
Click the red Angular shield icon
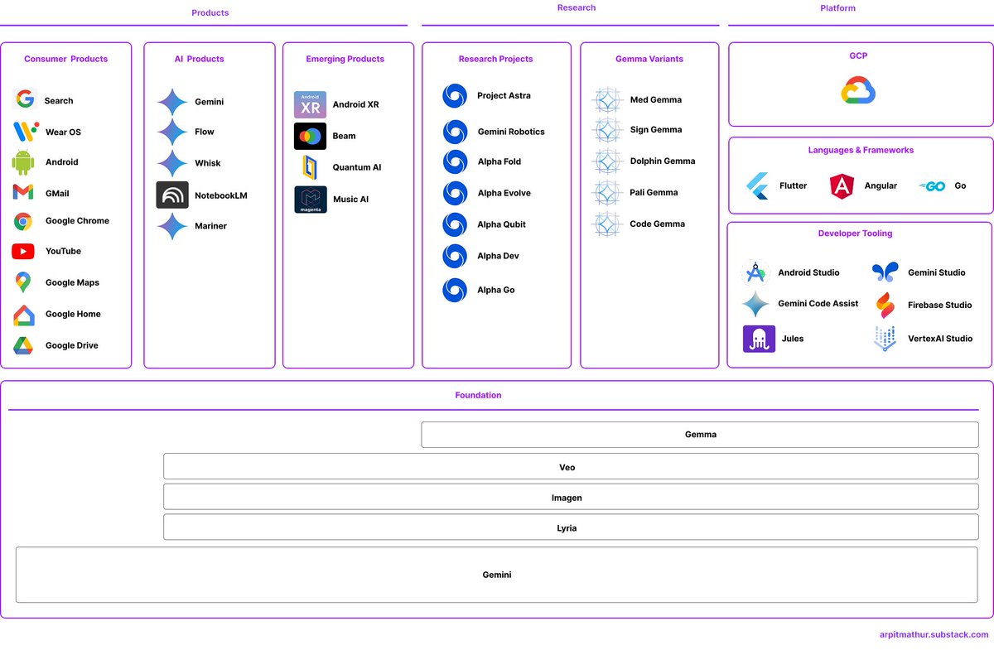pyautogui.click(x=842, y=185)
